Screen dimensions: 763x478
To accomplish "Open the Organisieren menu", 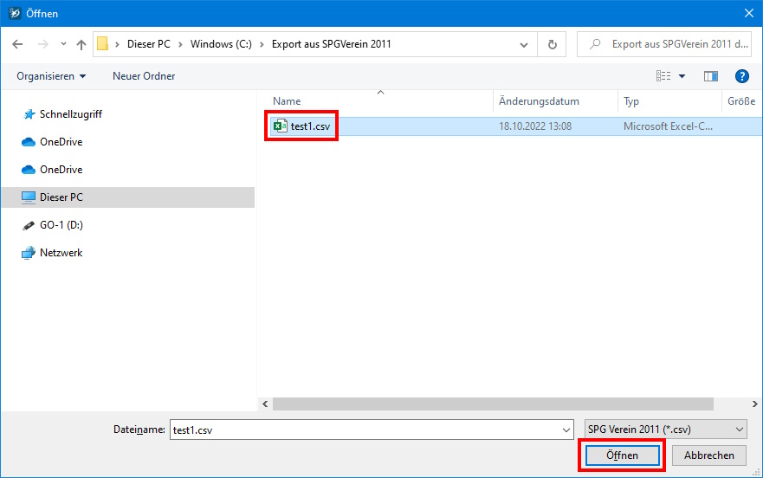I will pos(51,76).
